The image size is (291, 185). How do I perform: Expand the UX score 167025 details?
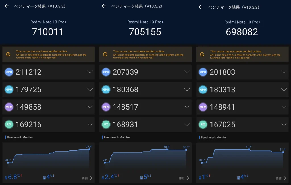[x=284, y=124]
